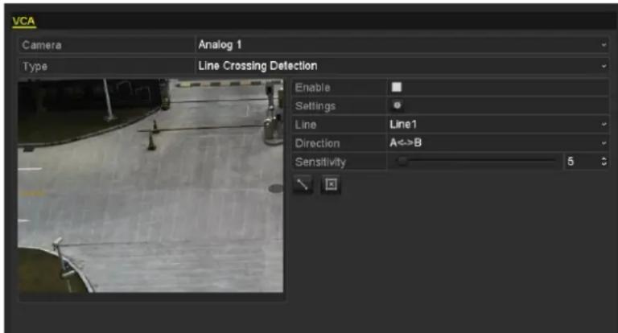Open the VCA tab
The height and width of the screenshot is (333, 618).
click(x=23, y=21)
